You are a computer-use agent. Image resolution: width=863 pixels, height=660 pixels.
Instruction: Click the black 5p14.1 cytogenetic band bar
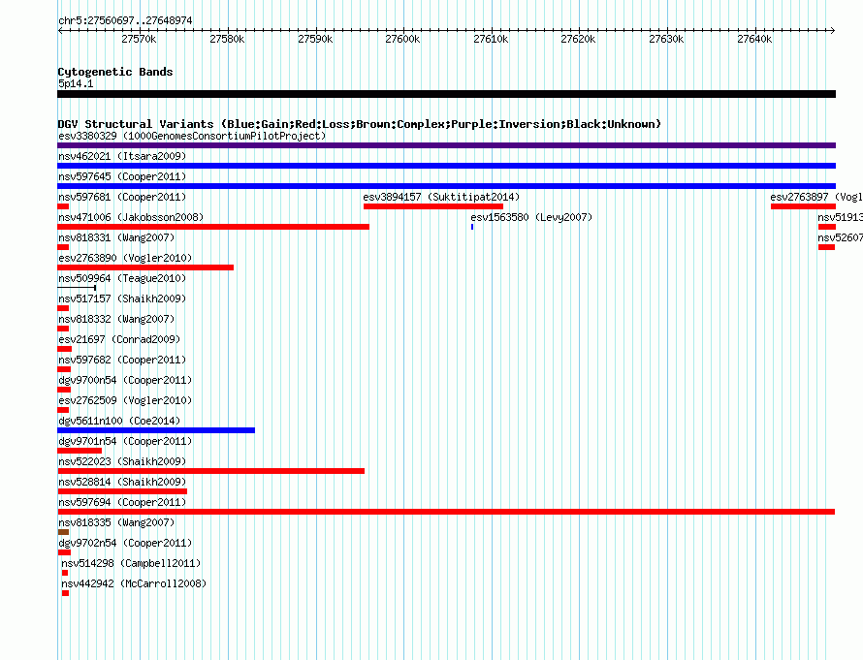tap(446, 94)
